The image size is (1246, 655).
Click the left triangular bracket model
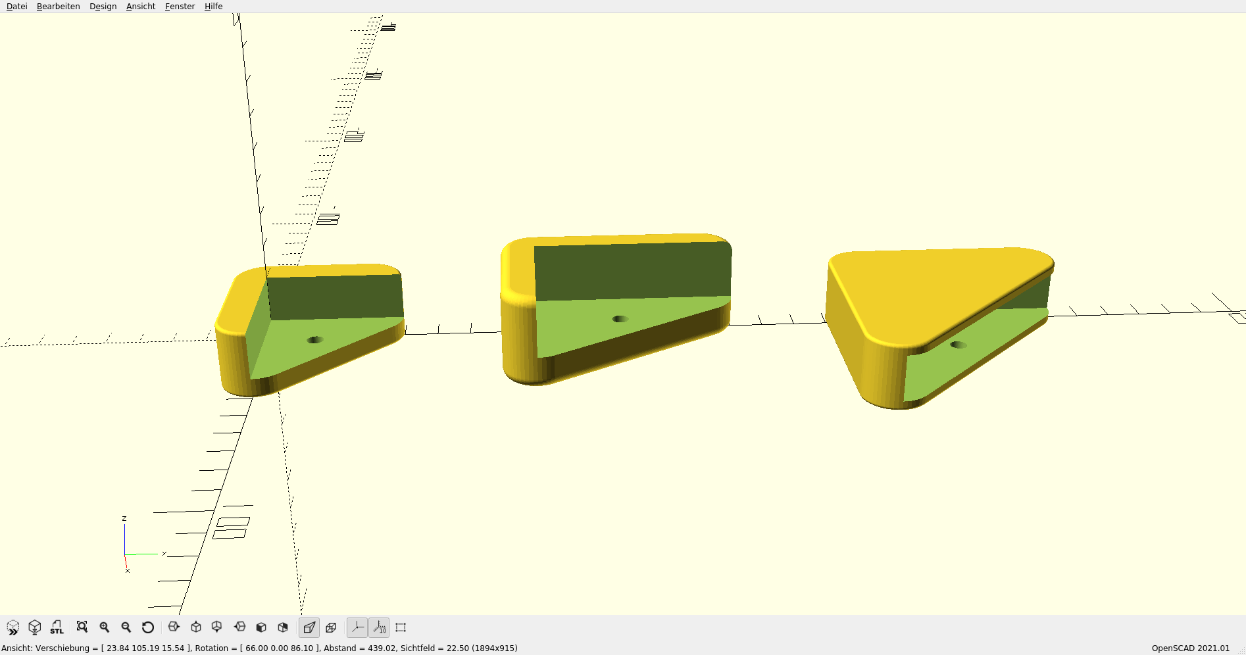click(309, 329)
